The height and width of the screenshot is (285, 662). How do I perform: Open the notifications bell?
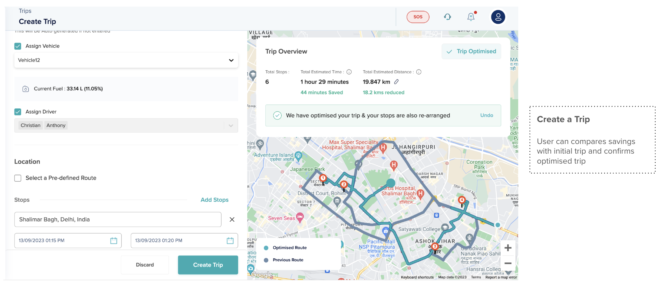pyautogui.click(x=471, y=17)
